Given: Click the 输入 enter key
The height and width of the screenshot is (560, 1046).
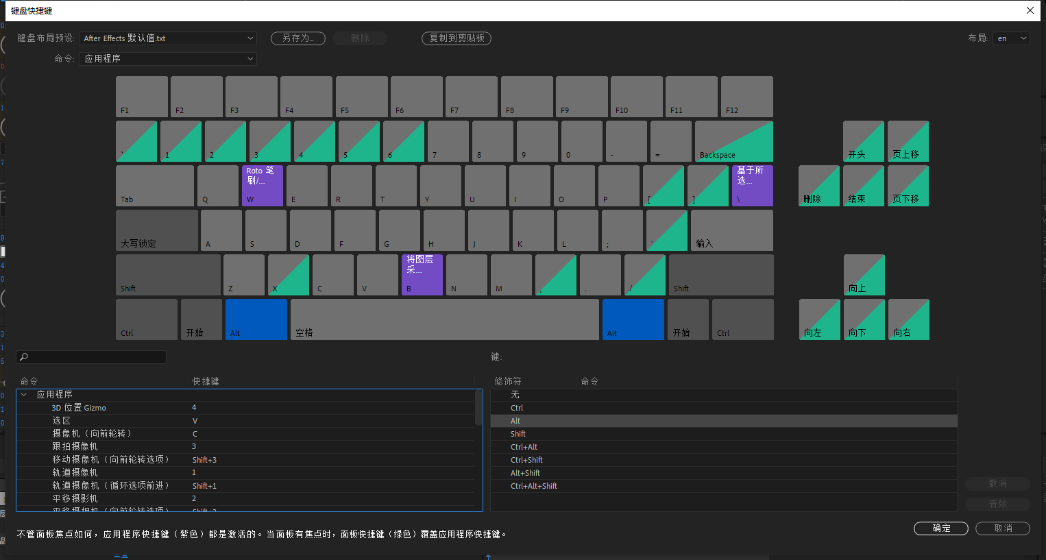Looking at the screenshot, I should pos(732,230).
